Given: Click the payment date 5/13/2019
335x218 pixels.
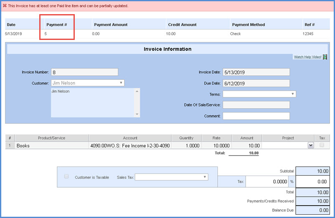Looking at the screenshot, I should click(x=13, y=34).
